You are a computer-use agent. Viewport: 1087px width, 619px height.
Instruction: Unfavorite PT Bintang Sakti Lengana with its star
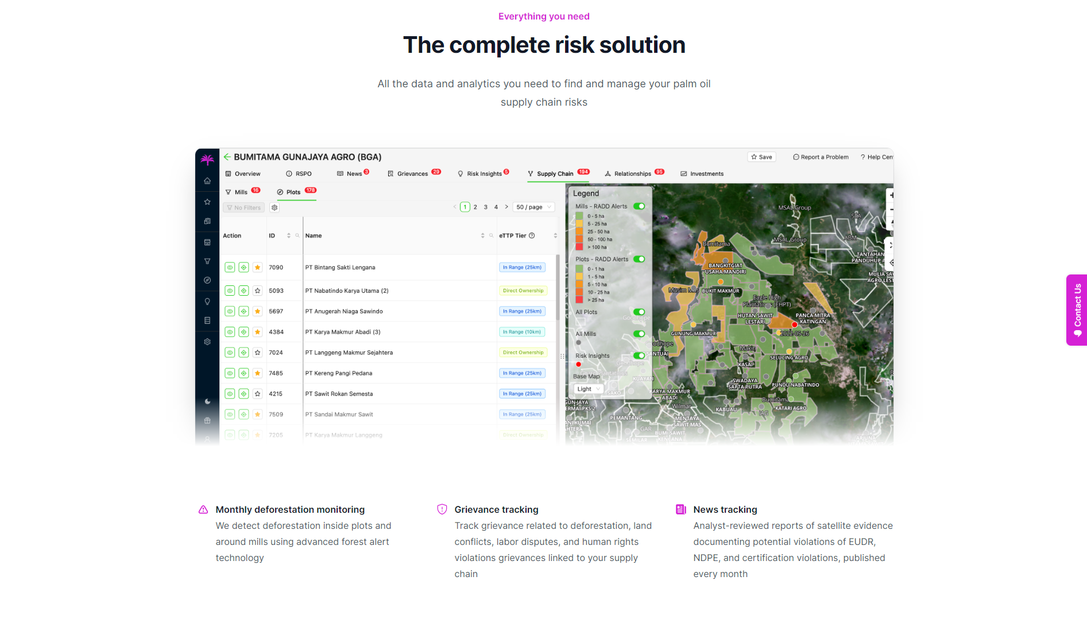click(258, 268)
